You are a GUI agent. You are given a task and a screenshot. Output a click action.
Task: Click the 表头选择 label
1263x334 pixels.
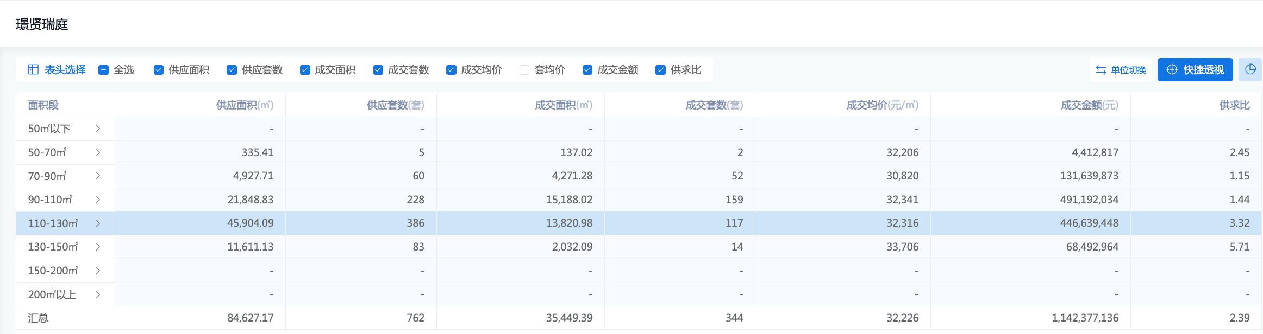coord(65,70)
